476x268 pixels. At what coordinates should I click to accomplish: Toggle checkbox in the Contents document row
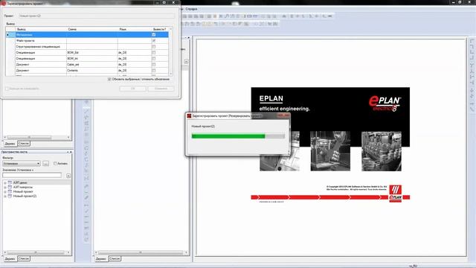click(154, 70)
